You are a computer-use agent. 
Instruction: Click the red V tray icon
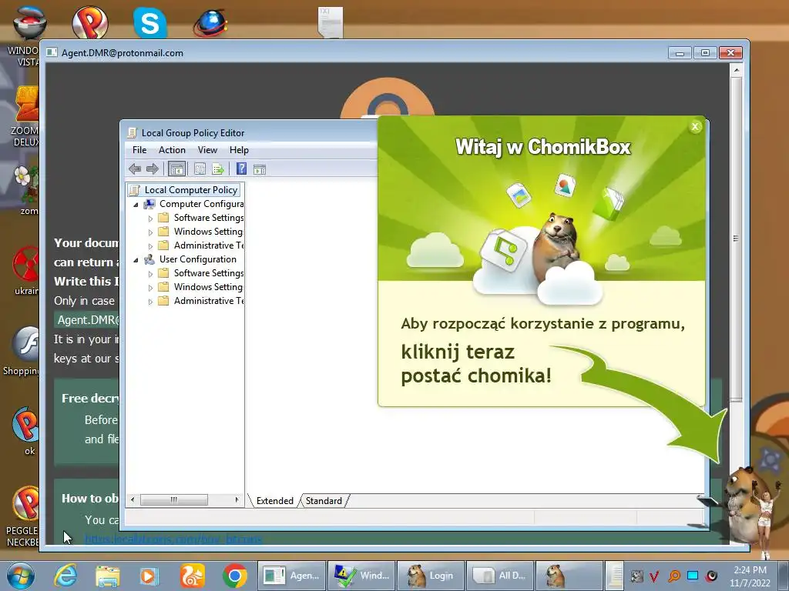pos(654,576)
